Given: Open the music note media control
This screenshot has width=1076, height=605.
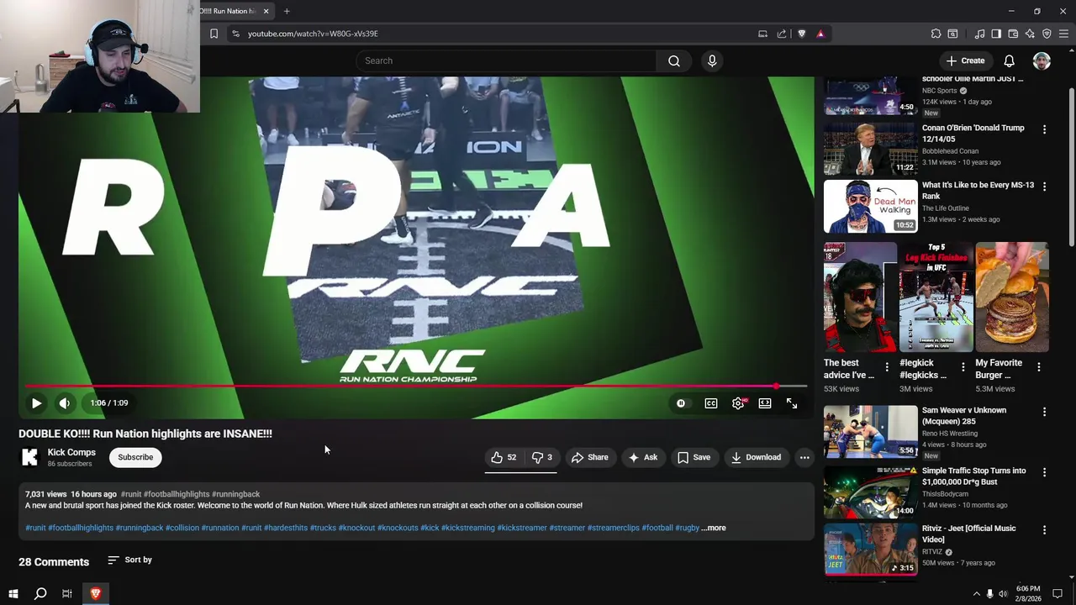Looking at the screenshot, I should [979, 34].
